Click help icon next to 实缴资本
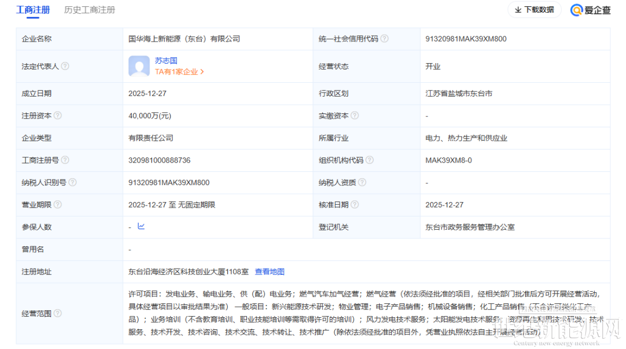The image size is (626, 349). (355, 116)
